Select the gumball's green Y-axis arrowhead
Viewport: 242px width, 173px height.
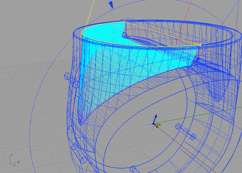tap(160, 125)
